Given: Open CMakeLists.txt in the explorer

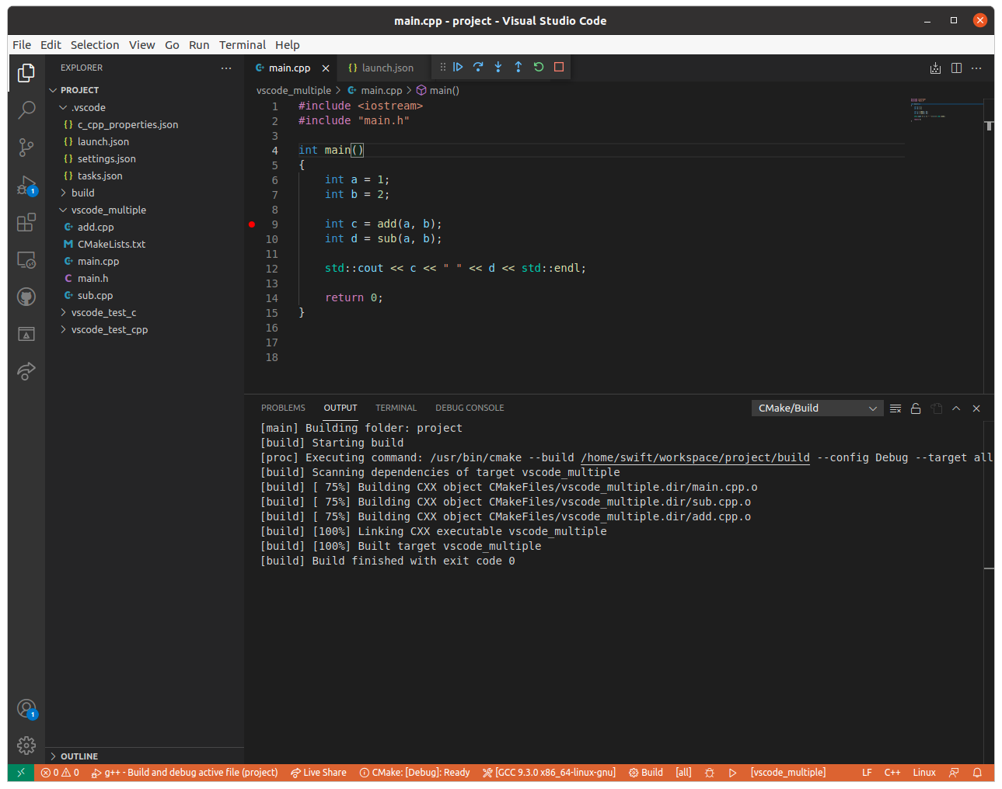Looking at the screenshot, I should 145,244.
